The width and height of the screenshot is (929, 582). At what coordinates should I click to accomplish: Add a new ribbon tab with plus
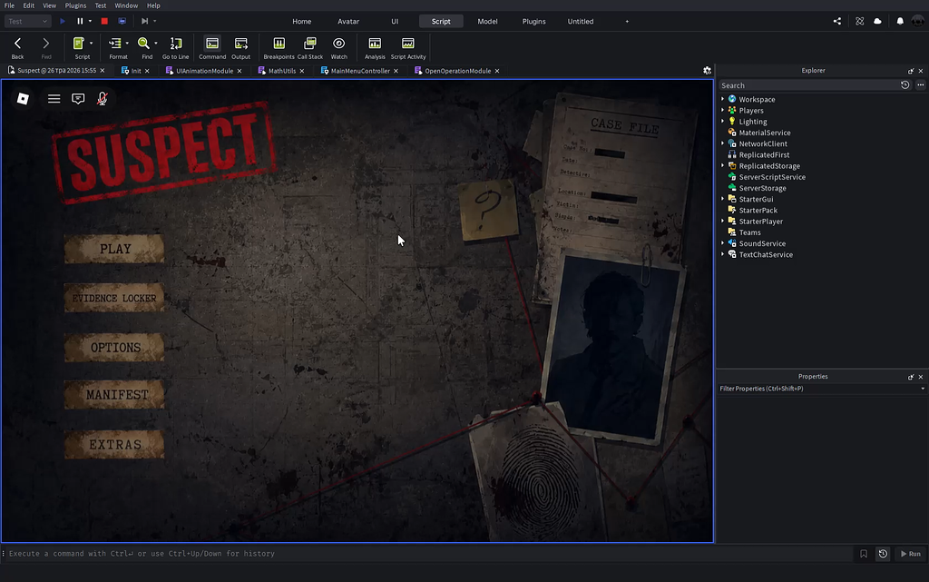coord(627,21)
